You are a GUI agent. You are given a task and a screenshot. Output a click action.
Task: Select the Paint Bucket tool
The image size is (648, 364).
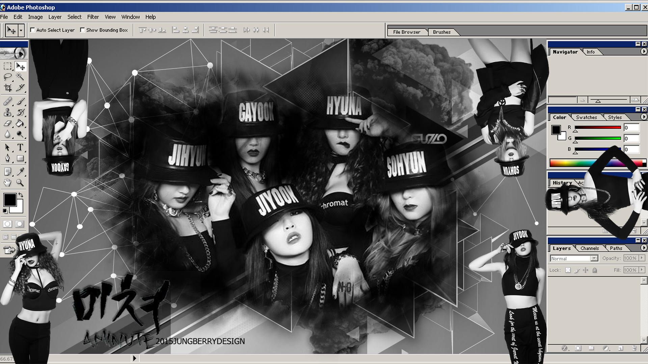coord(20,123)
